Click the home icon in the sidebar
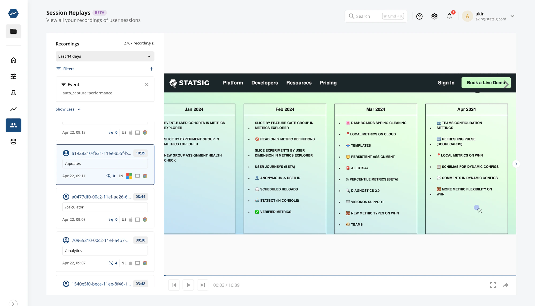The height and width of the screenshot is (306, 535). click(x=13, y=60)
